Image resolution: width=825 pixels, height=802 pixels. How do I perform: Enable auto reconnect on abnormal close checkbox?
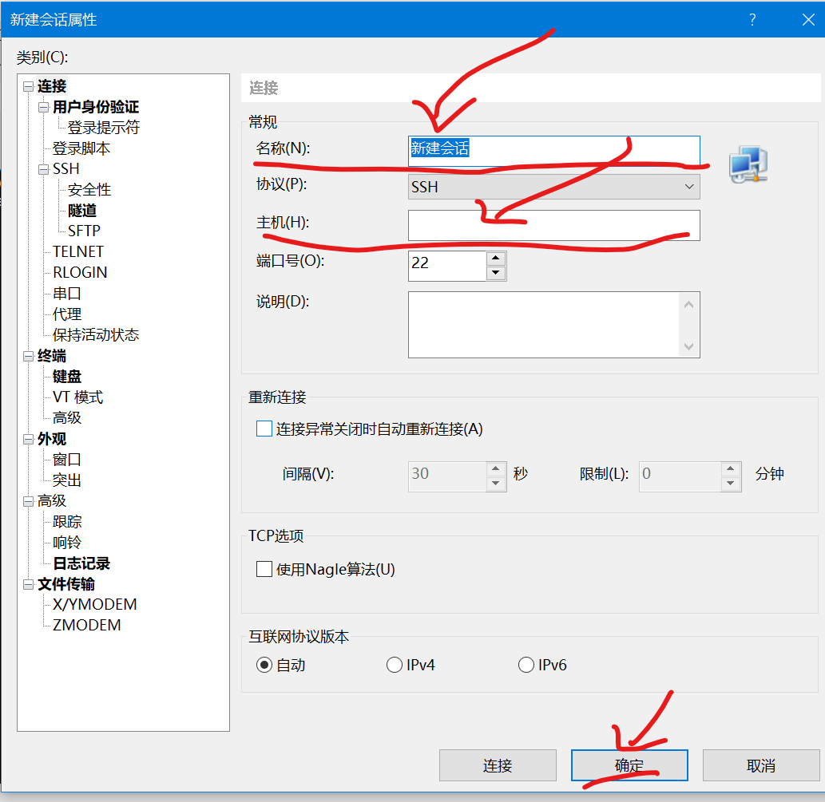point(264,429)
